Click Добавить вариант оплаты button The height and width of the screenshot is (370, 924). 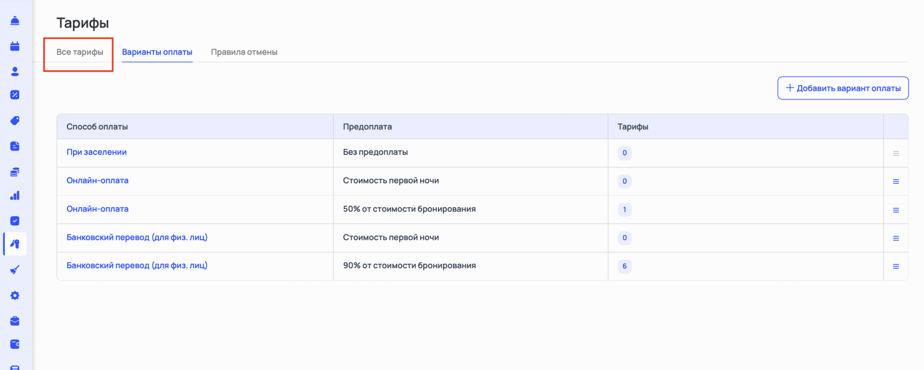coord(843,88)
